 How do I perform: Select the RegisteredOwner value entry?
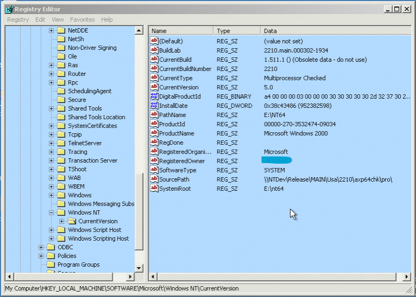click(x=182, y=161)
